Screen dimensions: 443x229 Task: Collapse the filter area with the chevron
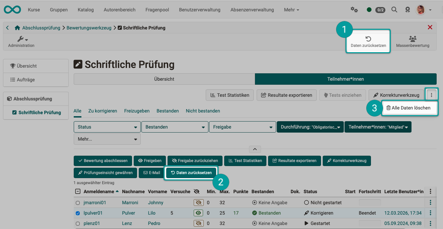pyautogui.click(x=255, y=149)
